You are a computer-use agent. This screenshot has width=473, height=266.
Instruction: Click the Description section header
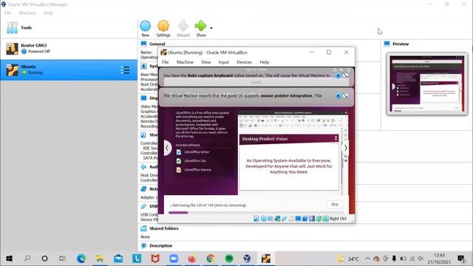point(161,246)
